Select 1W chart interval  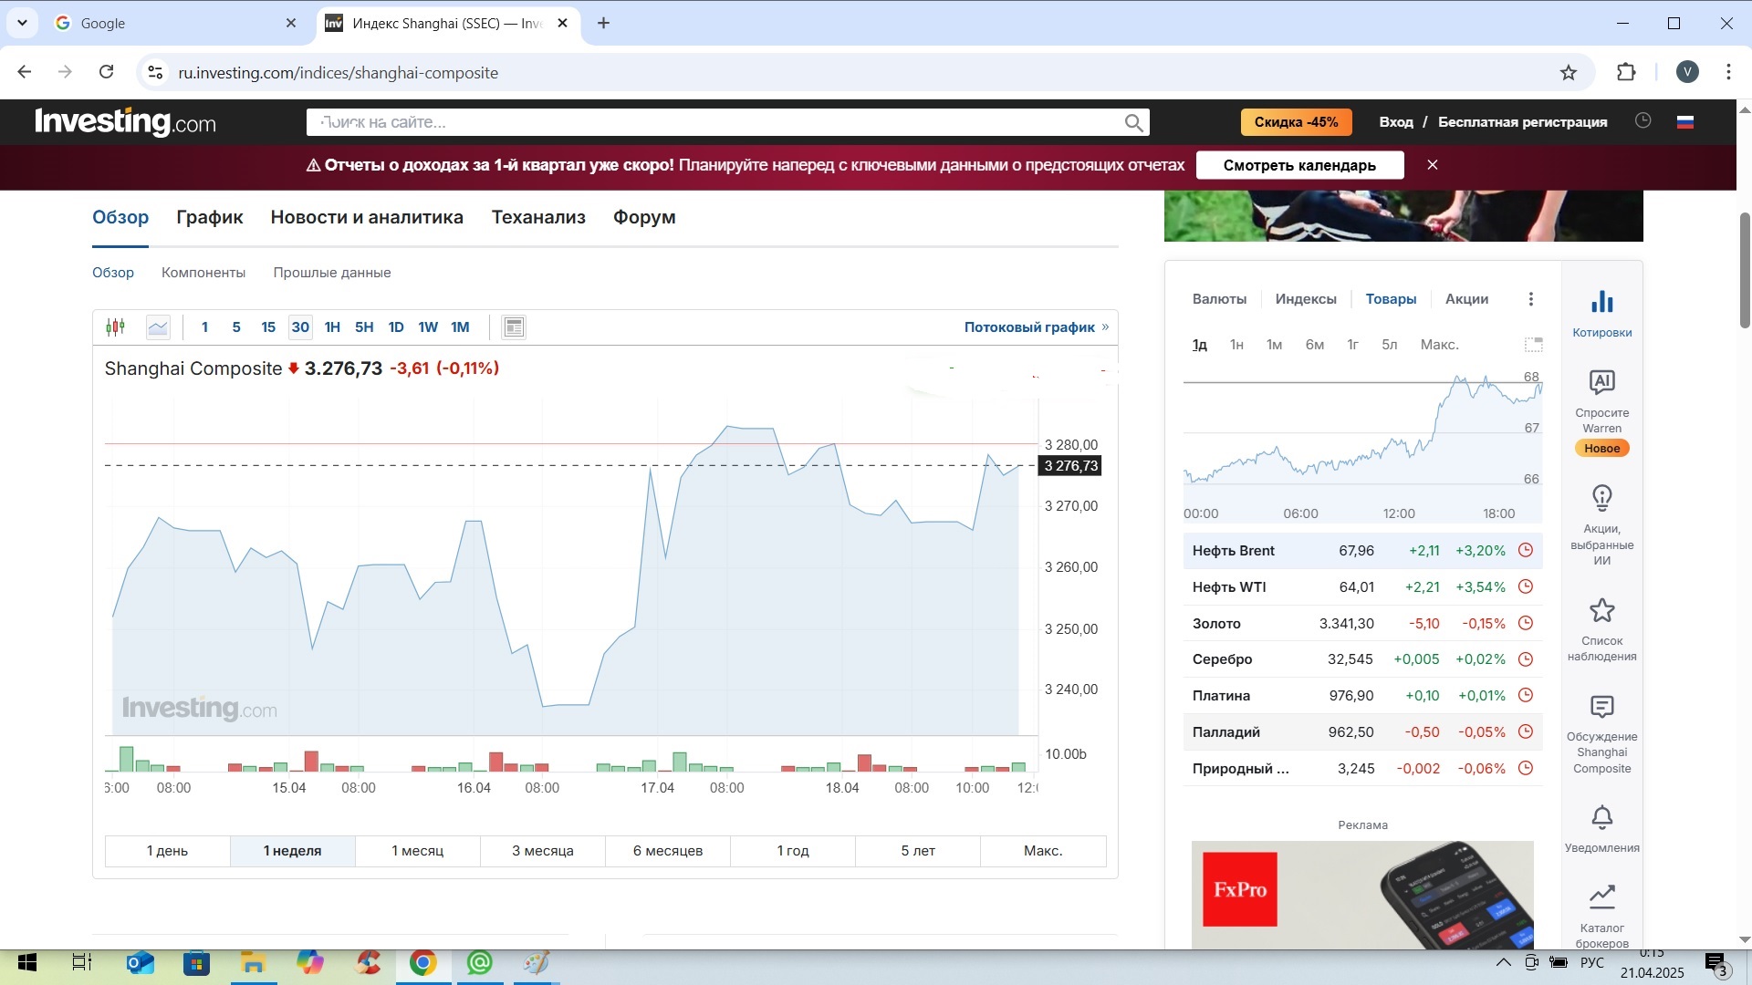428,327
